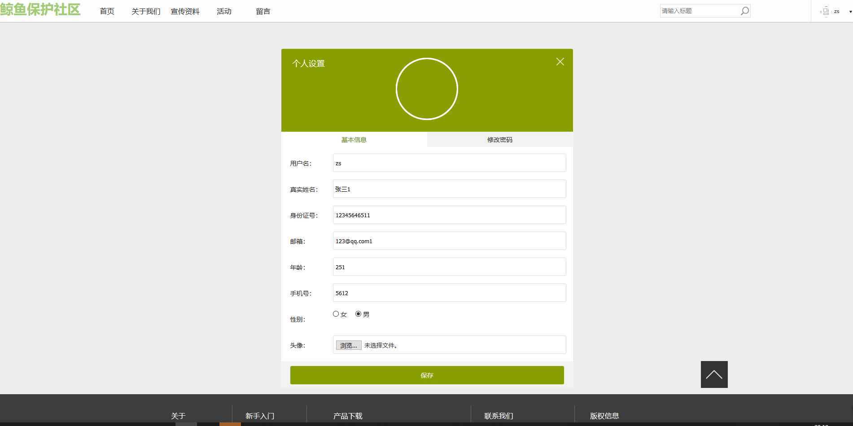Click the circular profile avatar
Screen dimensions: 853x426
point(427,89)
